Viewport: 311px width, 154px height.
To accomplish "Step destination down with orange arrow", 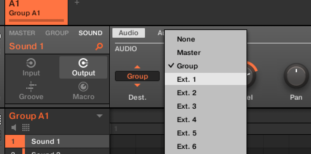I will [x=137, y=85].
